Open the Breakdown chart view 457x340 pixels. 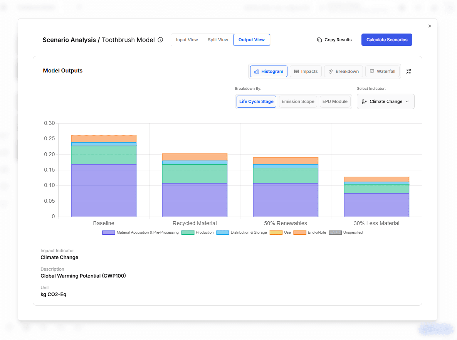click(344, 71)
